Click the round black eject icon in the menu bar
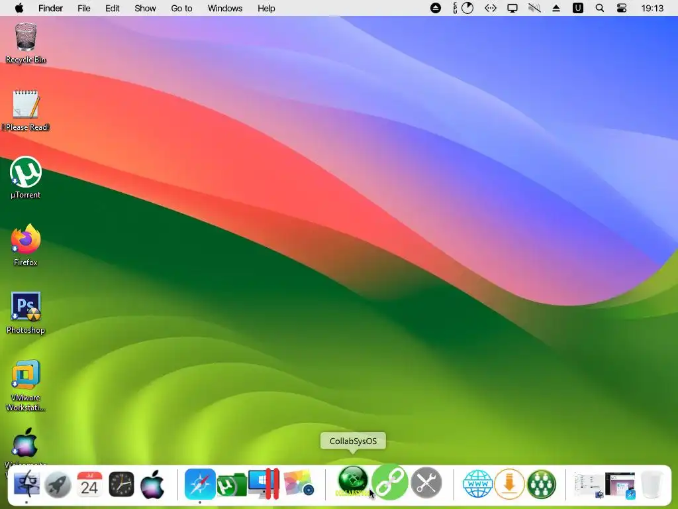Viewport: 678px width, 509px height. click(x=436, y=8)
